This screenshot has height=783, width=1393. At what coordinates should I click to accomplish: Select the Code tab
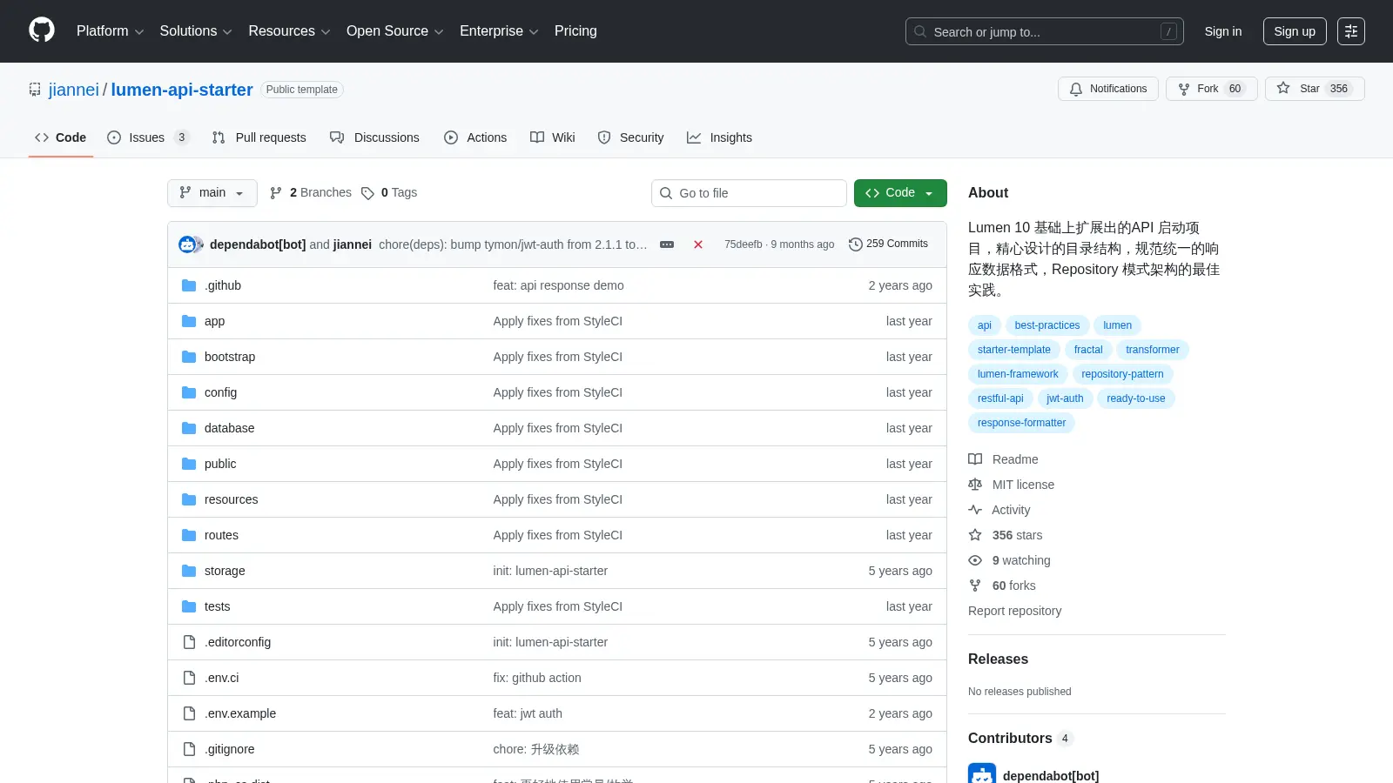coord(61,137)
